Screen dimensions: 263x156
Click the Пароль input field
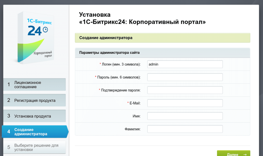[x=185, y=77]
